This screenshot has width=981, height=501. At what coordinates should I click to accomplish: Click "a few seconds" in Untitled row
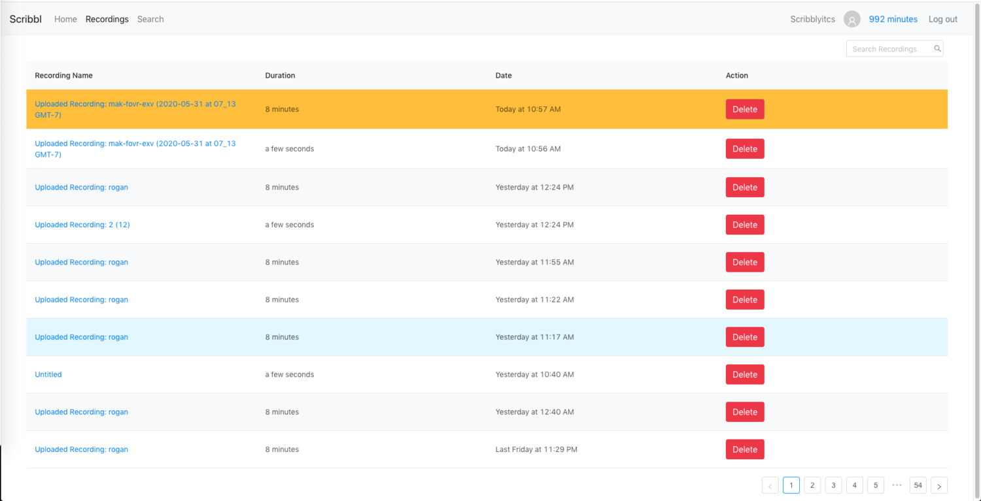coord(289,374)
